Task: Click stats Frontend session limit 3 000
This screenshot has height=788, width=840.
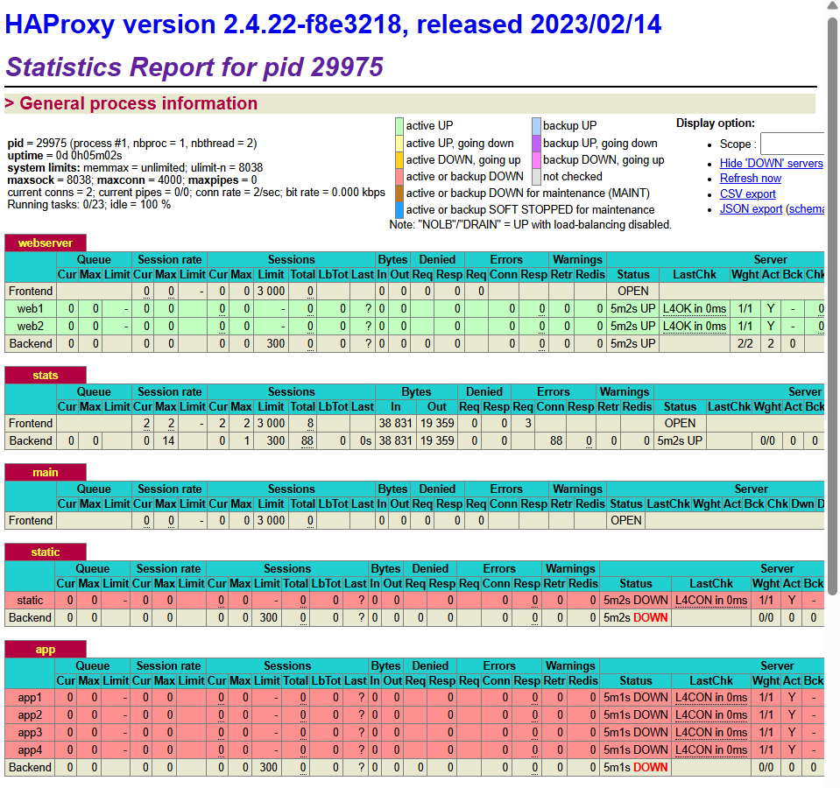Action: [x=271, y=424]
